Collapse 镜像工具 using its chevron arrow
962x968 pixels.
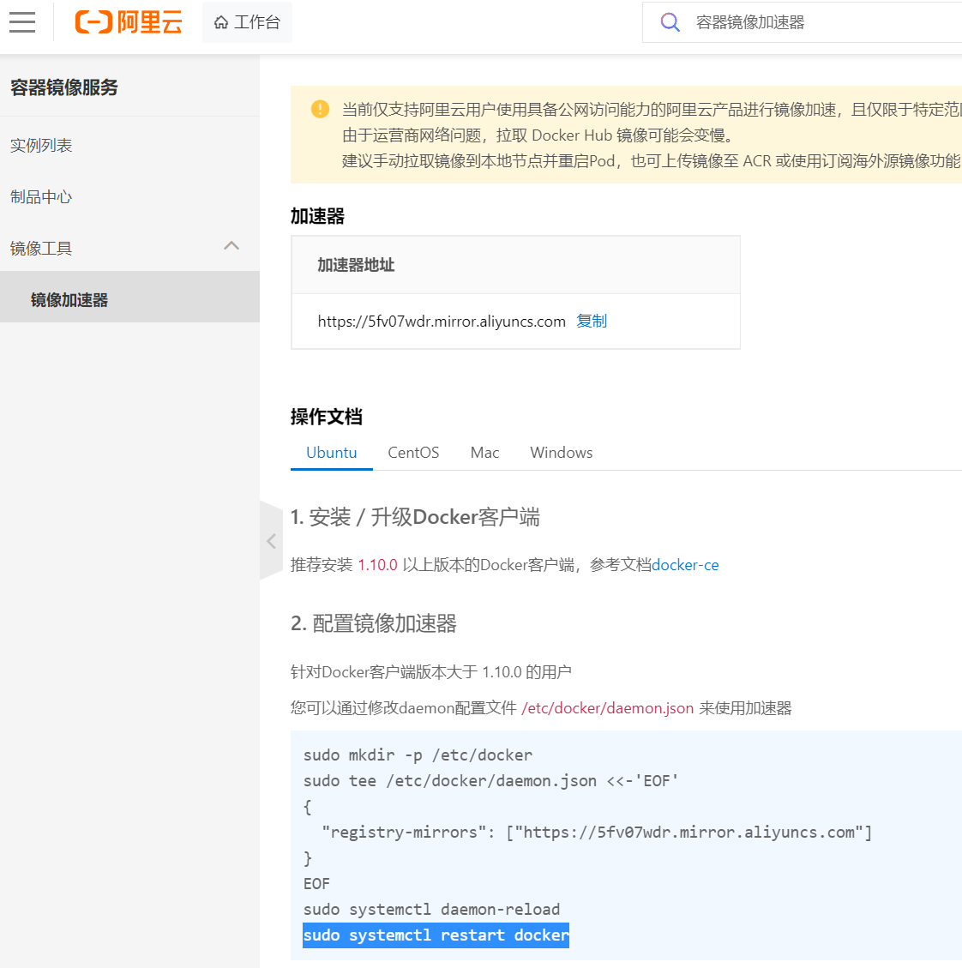coord(231,246)
